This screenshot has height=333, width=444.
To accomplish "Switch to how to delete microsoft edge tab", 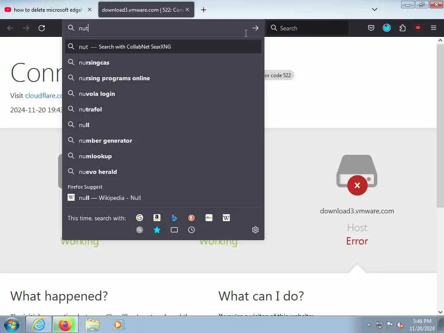I will tap(49, 10).
